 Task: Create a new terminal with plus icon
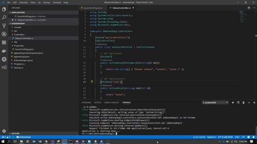pyautogui.click(x=233, y=102)
